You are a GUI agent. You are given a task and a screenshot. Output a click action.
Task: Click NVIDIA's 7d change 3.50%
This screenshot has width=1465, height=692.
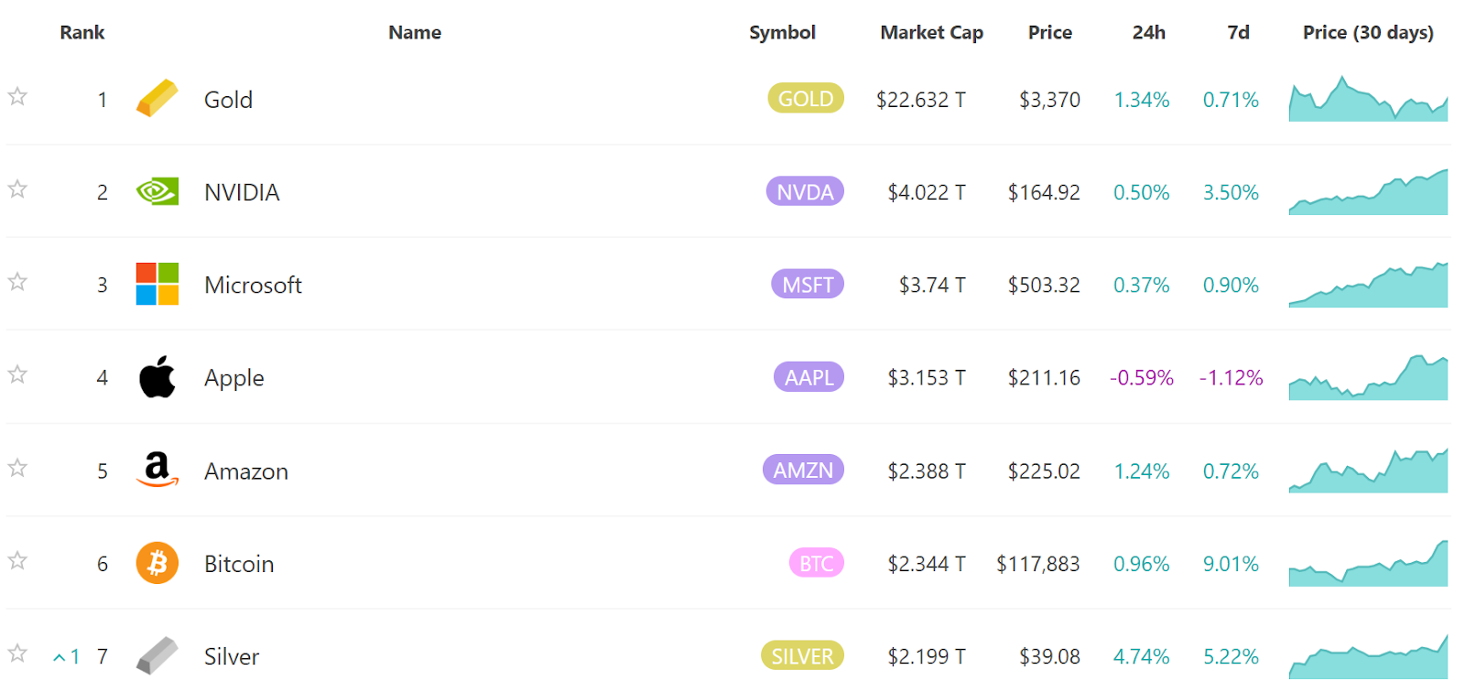[x=1231, y=192]
